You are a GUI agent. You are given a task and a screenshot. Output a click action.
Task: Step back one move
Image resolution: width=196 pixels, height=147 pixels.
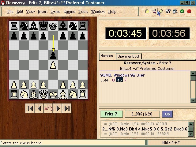(39, 108)
